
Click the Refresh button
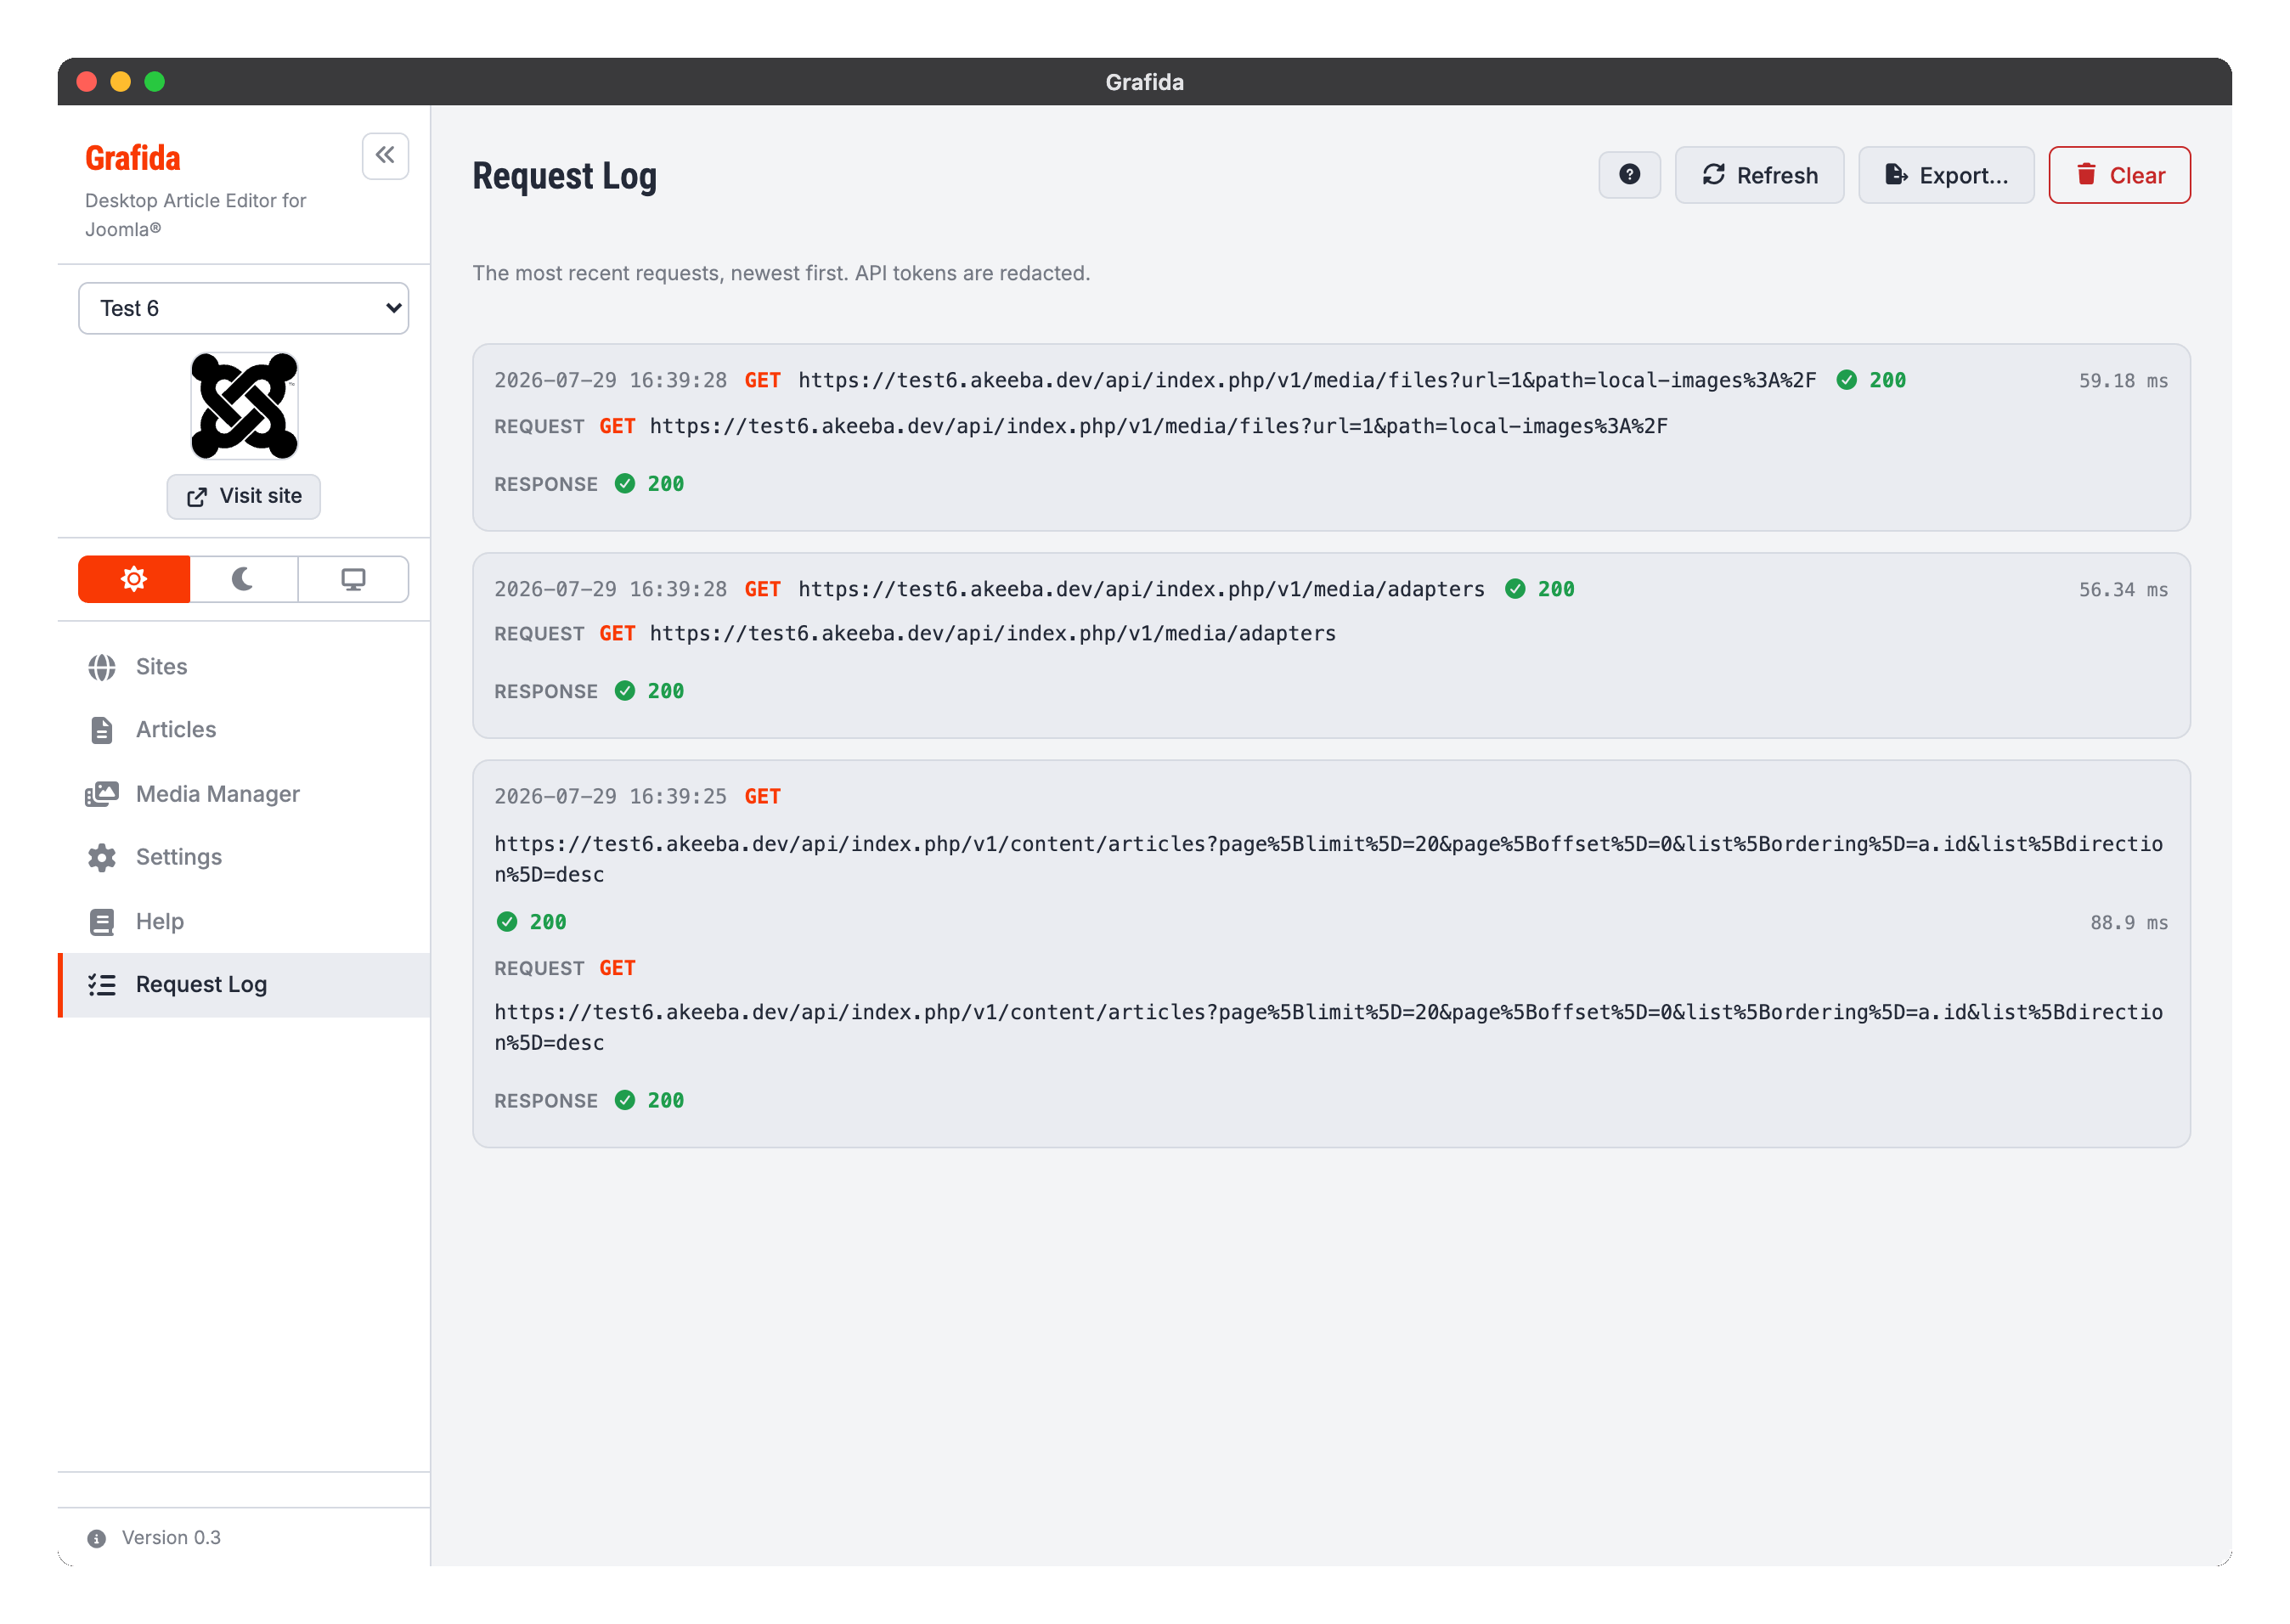pyautogui.click(x=1759, y=175)
